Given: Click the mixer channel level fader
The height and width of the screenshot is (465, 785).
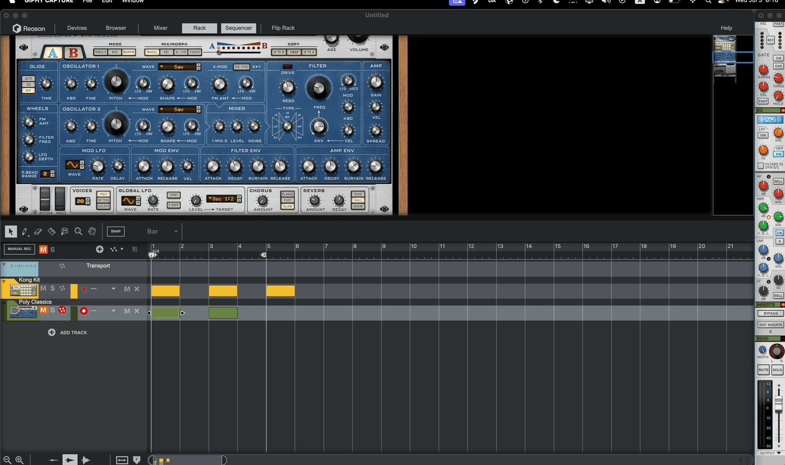Looking at the screenshot, I should click(778, 404).
